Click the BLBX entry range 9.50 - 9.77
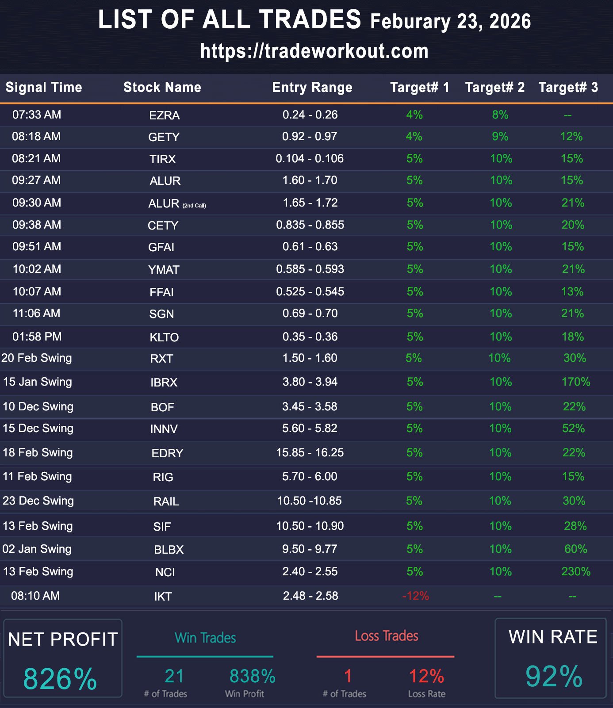The width and height of the screenshot is (613, 708). coord(310,549)
